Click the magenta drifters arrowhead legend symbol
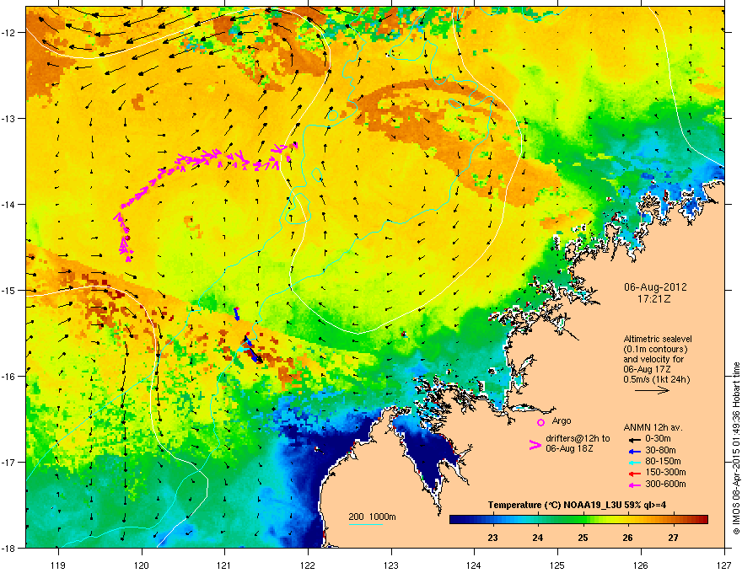This screenshot has width=742, height=573. point(535,444)
